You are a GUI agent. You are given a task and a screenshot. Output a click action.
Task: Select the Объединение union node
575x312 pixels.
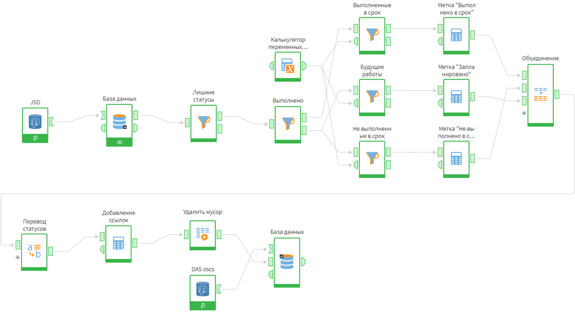[540, 95]
